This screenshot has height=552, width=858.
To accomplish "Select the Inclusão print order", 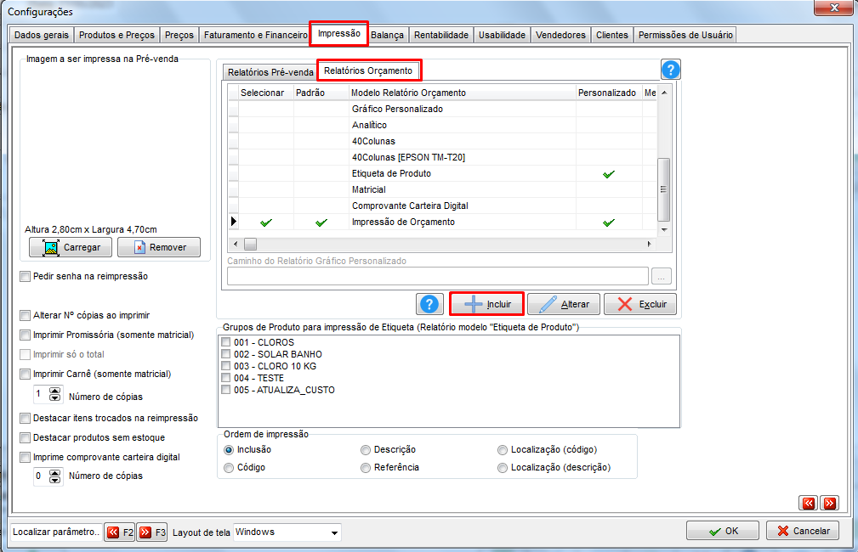I will 229,450.
